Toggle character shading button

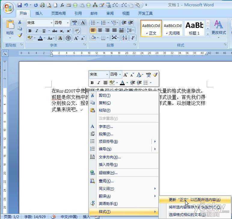point(60,38)
